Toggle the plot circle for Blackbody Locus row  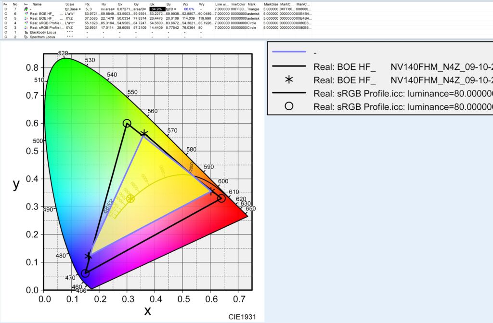(x=6, y=32)
